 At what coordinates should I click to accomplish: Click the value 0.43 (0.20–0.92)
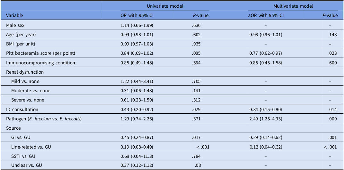tap(137, 109)
